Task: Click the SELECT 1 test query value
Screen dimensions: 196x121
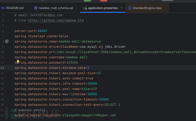Action: click(112, 105)
